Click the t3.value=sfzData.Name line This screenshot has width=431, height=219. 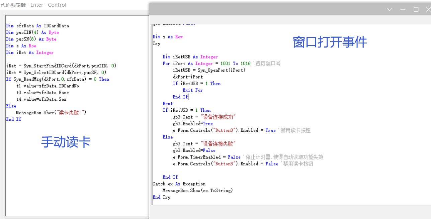click(42, 93)
